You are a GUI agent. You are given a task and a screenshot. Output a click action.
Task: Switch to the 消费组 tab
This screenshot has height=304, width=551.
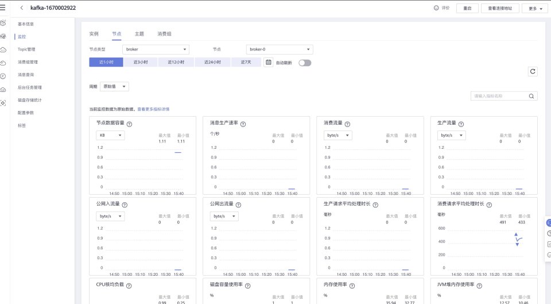pos(164,34)
